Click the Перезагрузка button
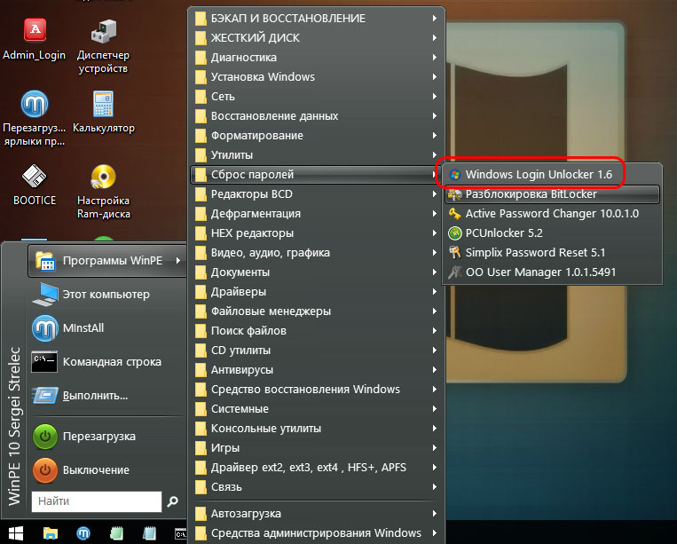Screen dimensions: 677x544 [107, 437]
